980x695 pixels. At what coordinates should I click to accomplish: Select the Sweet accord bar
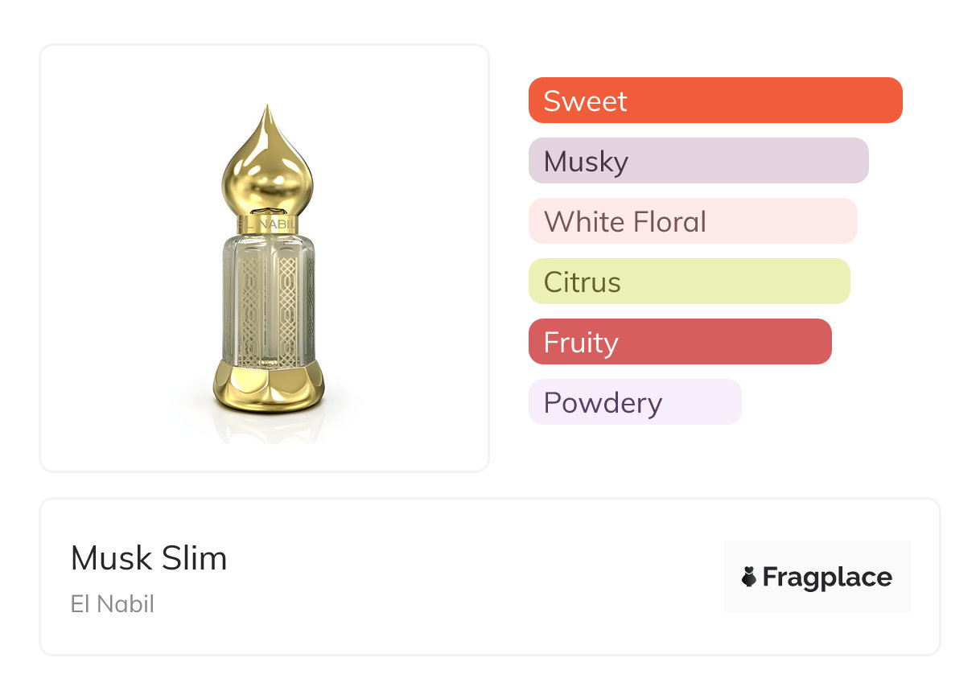point(714,101)
